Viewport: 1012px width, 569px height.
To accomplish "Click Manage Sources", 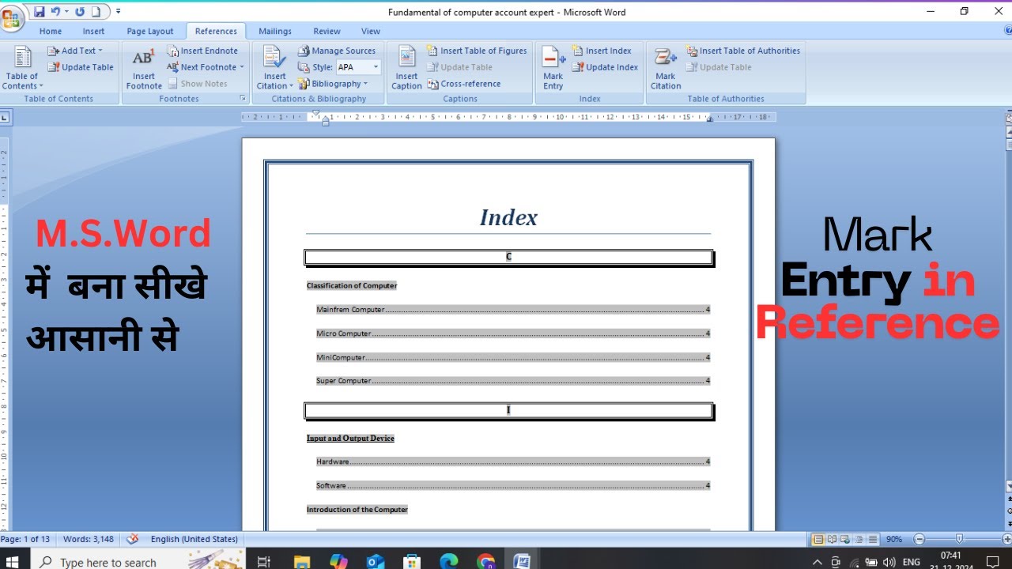I will (337, 51).
